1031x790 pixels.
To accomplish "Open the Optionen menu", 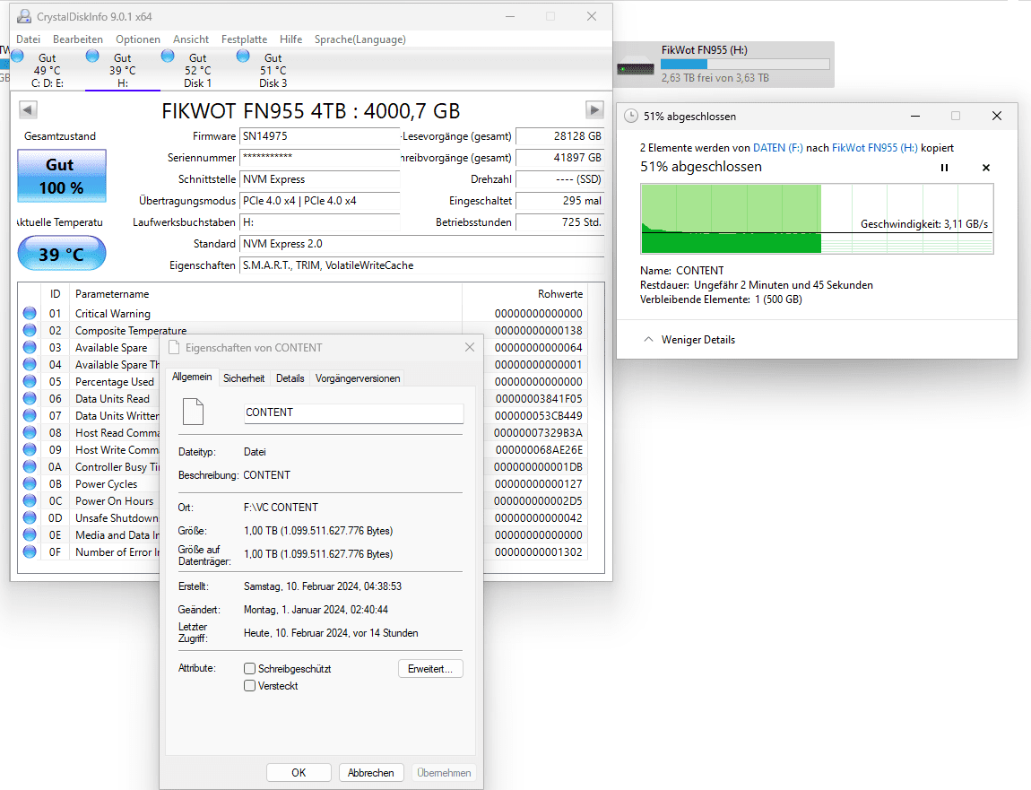I will (138, 39).
